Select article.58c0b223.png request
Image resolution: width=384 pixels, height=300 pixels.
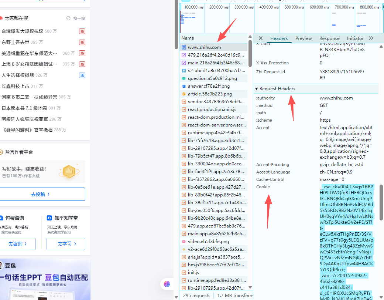tap(213, 94)
